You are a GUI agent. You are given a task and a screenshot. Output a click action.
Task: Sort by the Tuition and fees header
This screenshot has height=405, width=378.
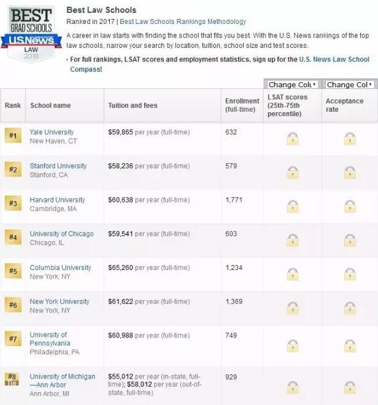(133, 106)
